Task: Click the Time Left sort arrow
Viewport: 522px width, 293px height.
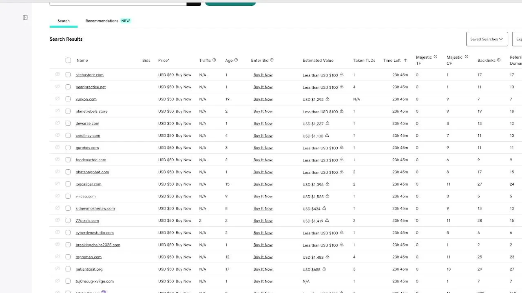Action: 405,60
